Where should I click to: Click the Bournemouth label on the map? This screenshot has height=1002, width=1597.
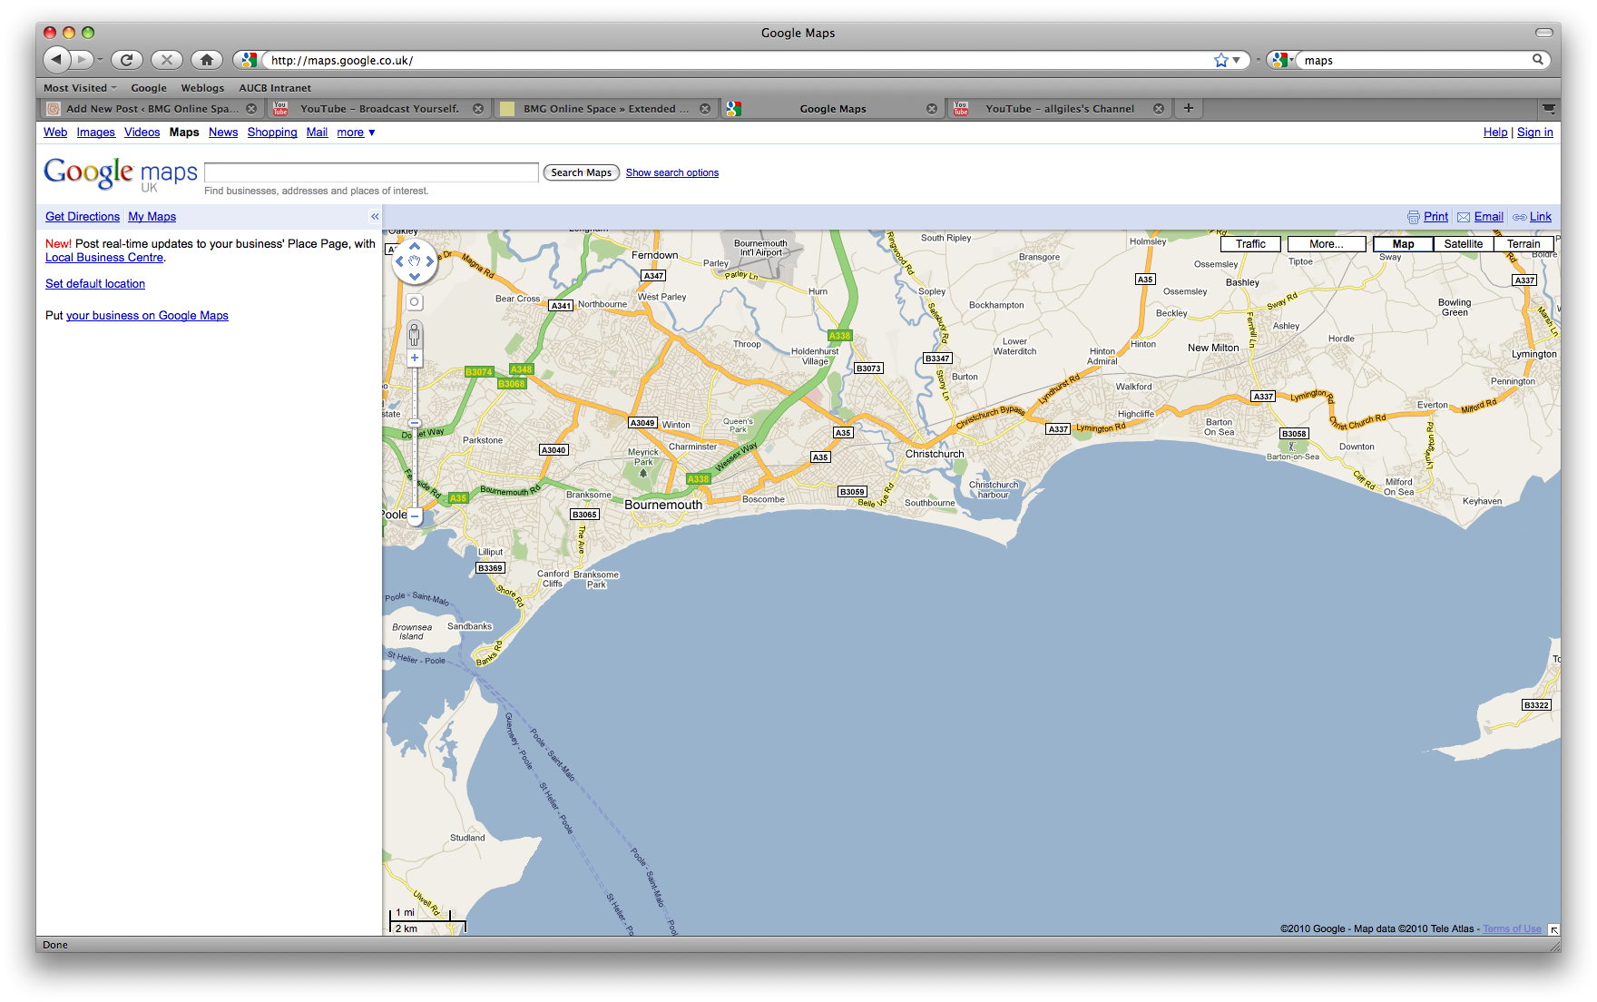[663, 505]
